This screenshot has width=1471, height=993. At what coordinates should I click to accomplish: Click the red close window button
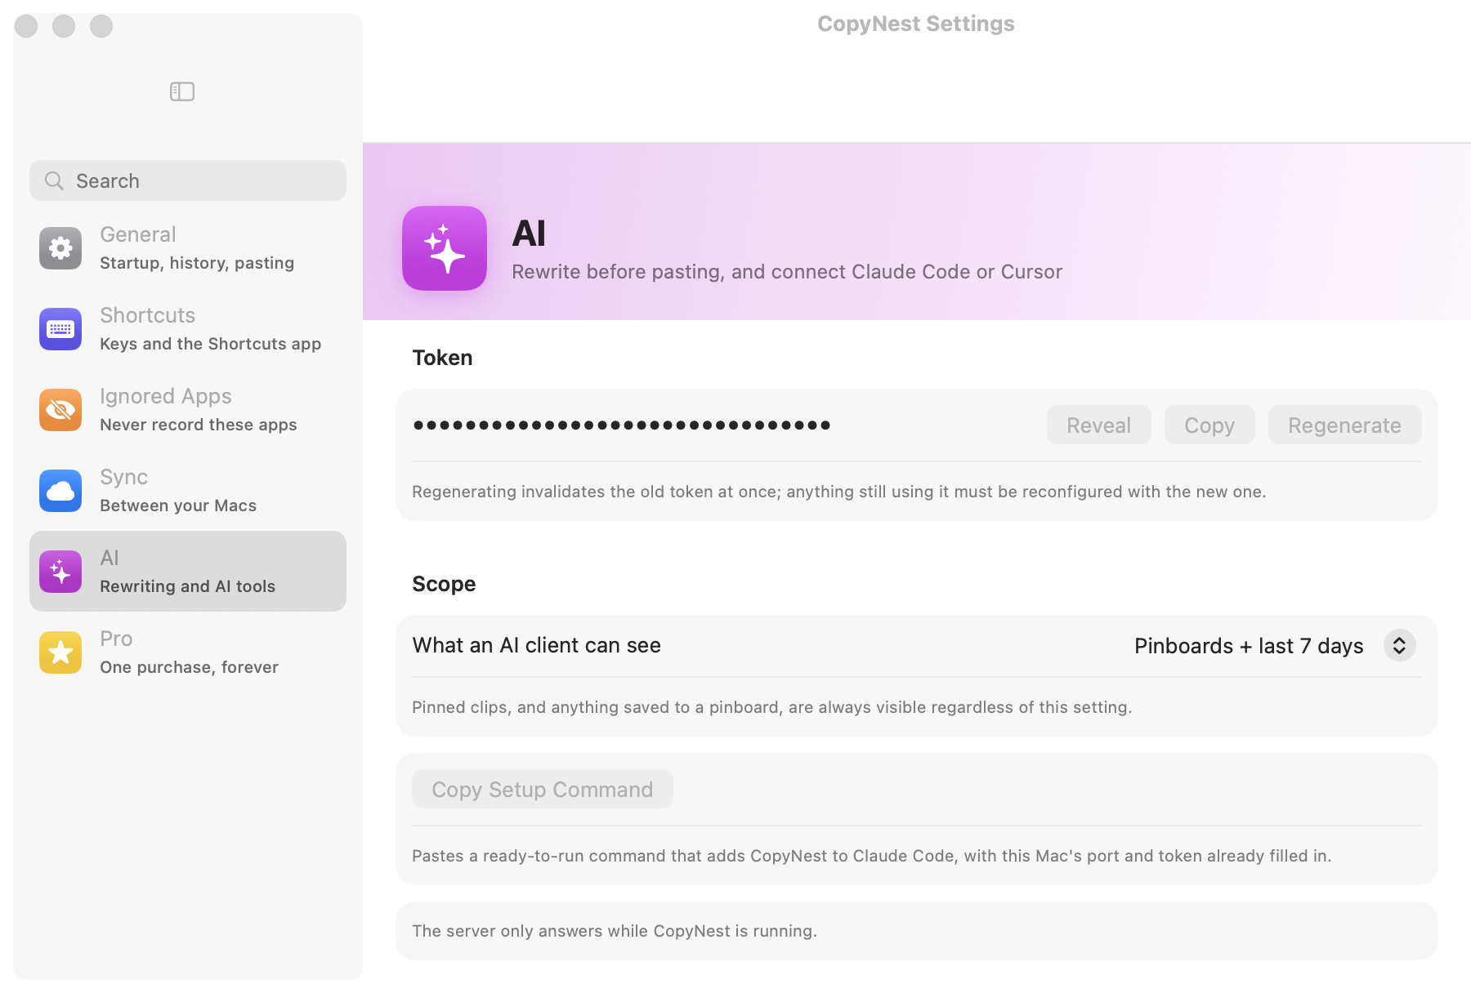point(26,26)
